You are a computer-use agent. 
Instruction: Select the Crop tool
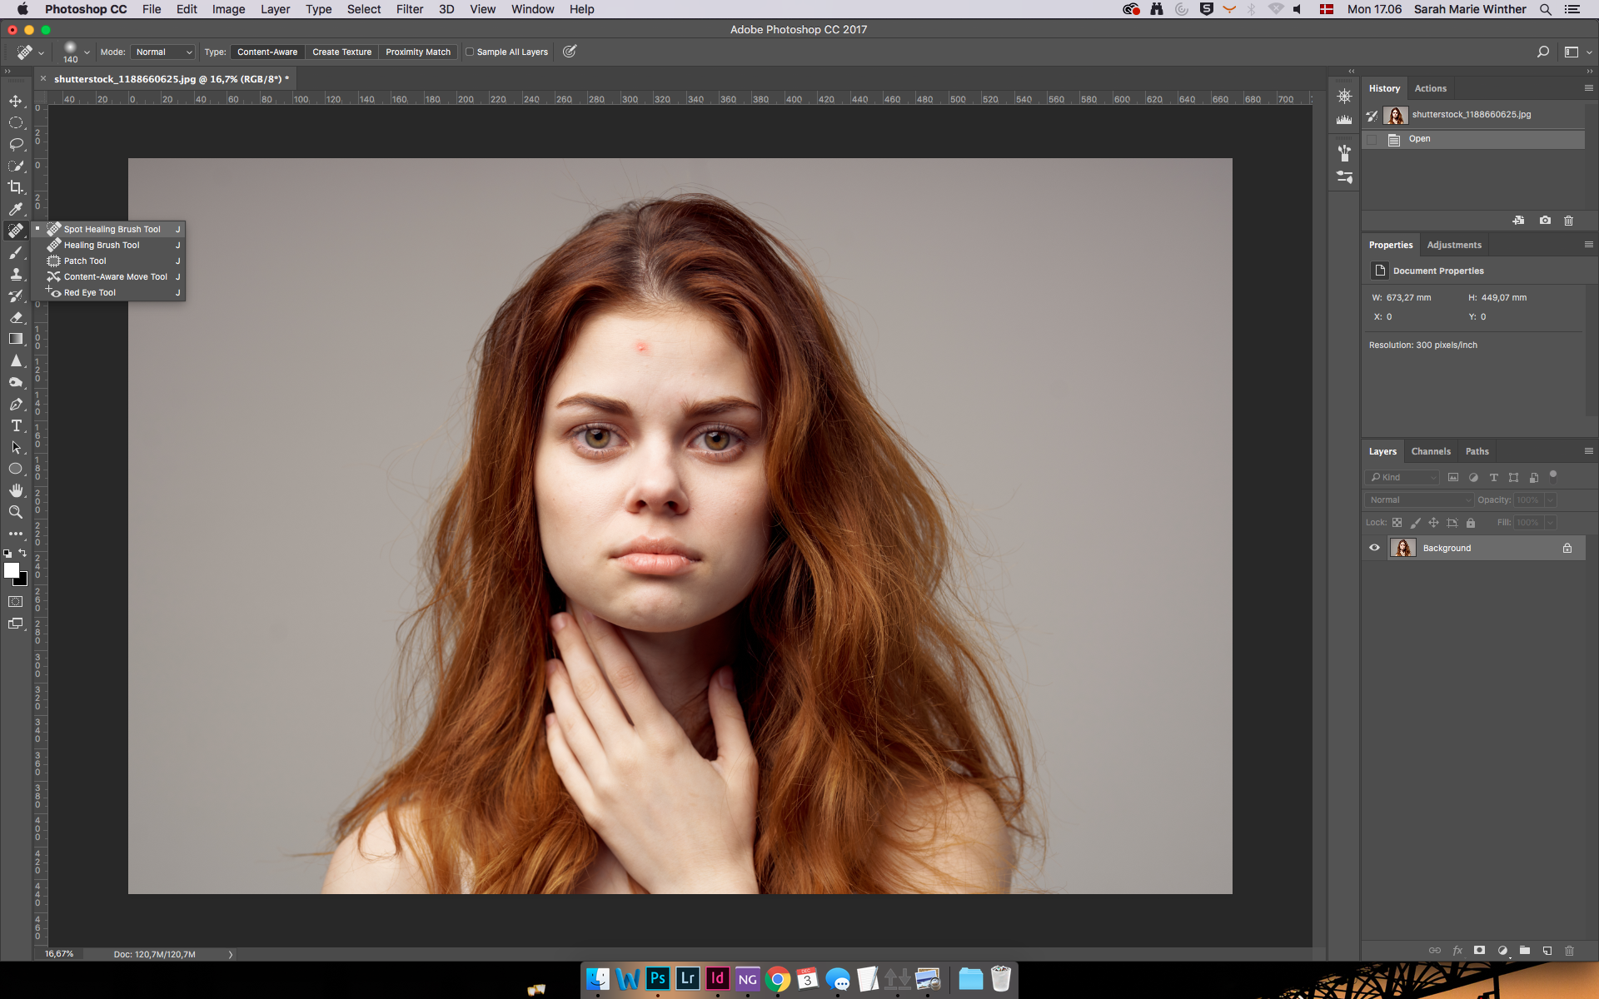pos(16,186)
